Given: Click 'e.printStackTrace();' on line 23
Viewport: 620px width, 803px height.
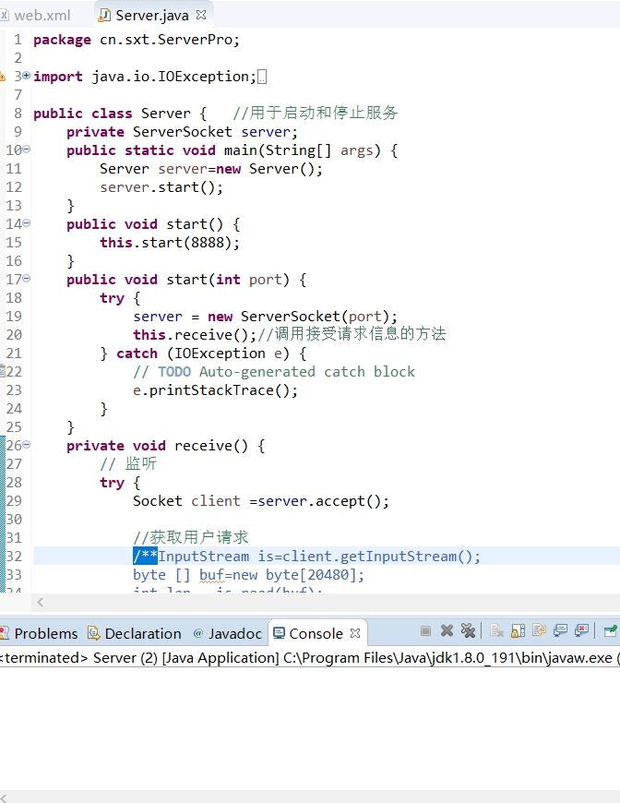Looking at the screenshot, I should click(215, 390).
